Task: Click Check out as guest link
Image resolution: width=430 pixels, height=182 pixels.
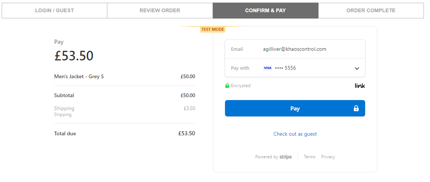Action: coord(295,134)
